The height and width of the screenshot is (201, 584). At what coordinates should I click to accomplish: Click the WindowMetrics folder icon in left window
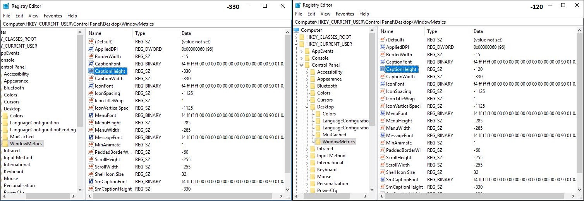click(x=5, y=143)
